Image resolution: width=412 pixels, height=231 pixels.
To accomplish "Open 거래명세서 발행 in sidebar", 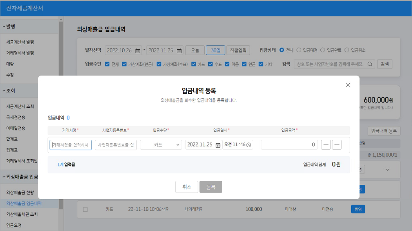I will [20, 53].
